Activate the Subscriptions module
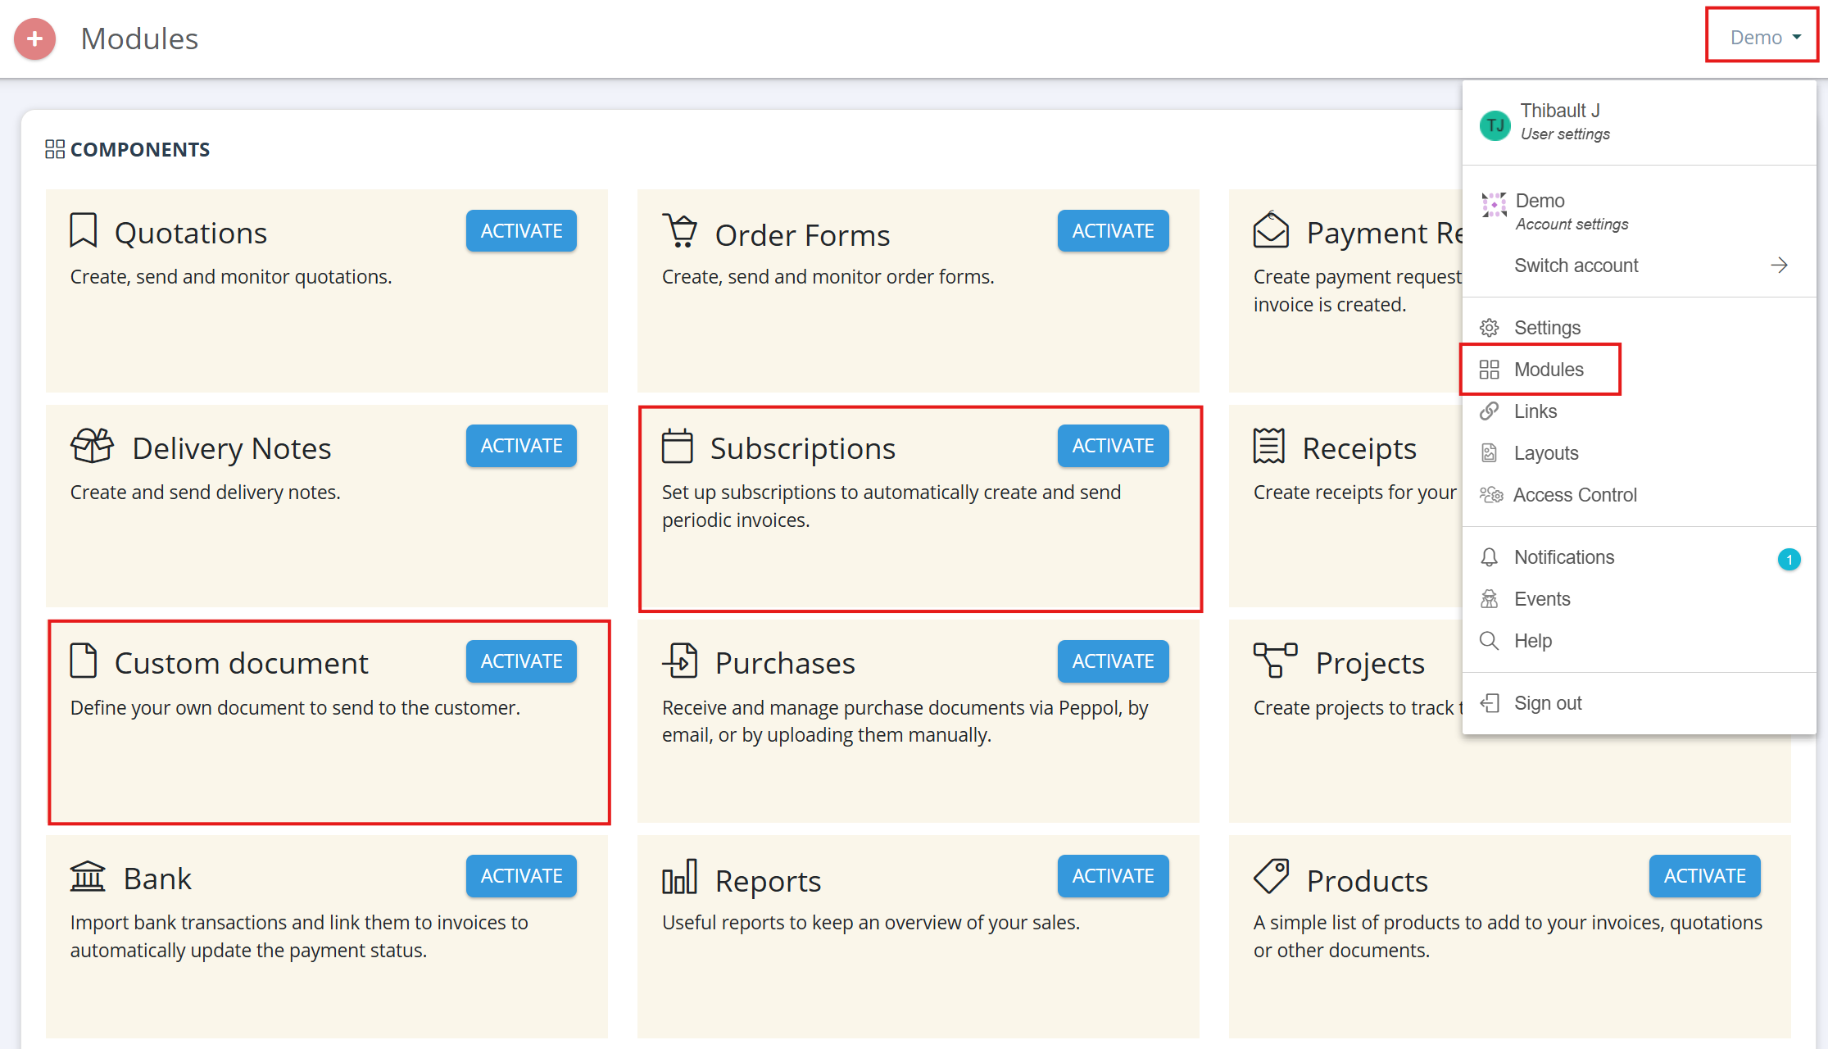This screenshot has height=1049, width=1828. (1113, 446)
